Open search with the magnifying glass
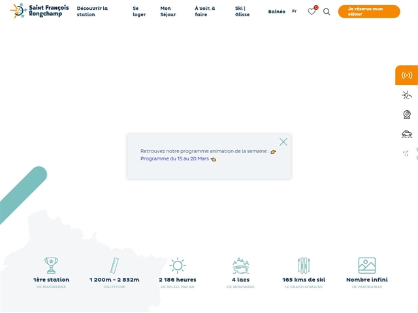 pos(327,12)
